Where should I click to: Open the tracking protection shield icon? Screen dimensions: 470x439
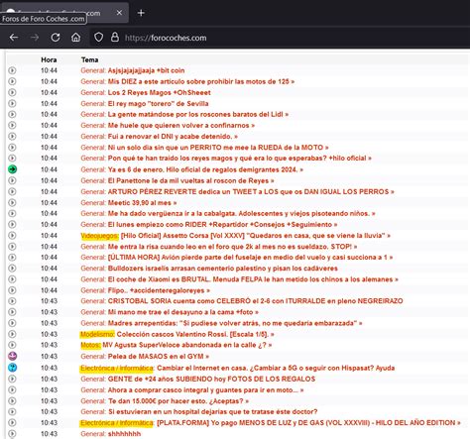click(x=98, y=37)
